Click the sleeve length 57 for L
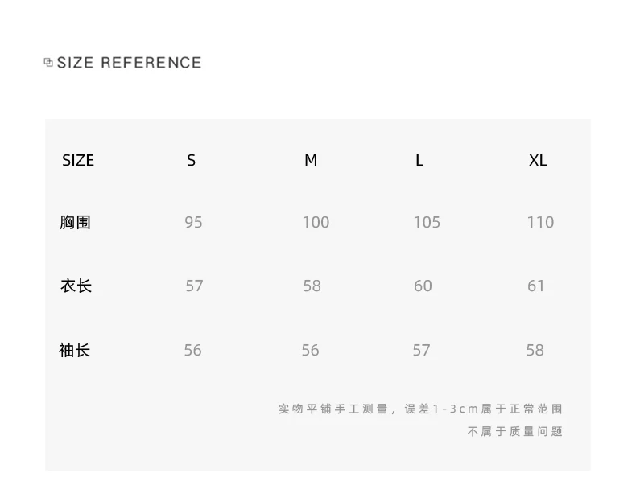Viewport: 636px width, 485px height. coord(421,351)
